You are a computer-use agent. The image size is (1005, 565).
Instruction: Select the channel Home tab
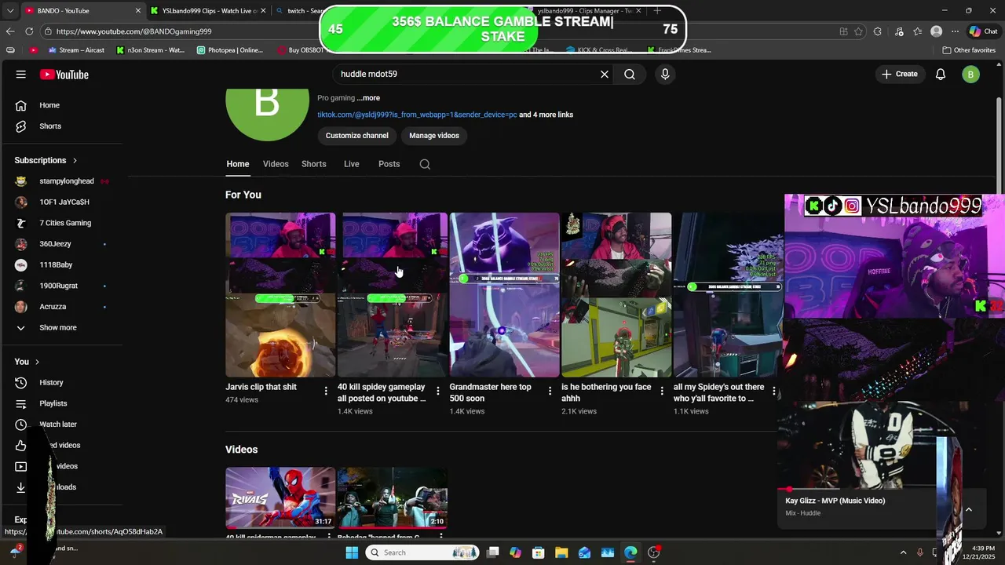(x=238, y=164)
